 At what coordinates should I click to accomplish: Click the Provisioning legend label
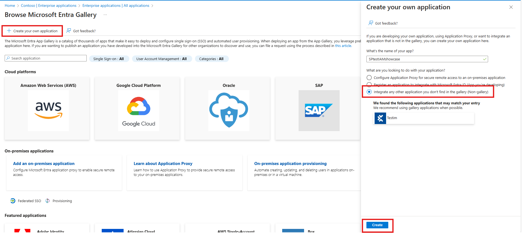62,201
